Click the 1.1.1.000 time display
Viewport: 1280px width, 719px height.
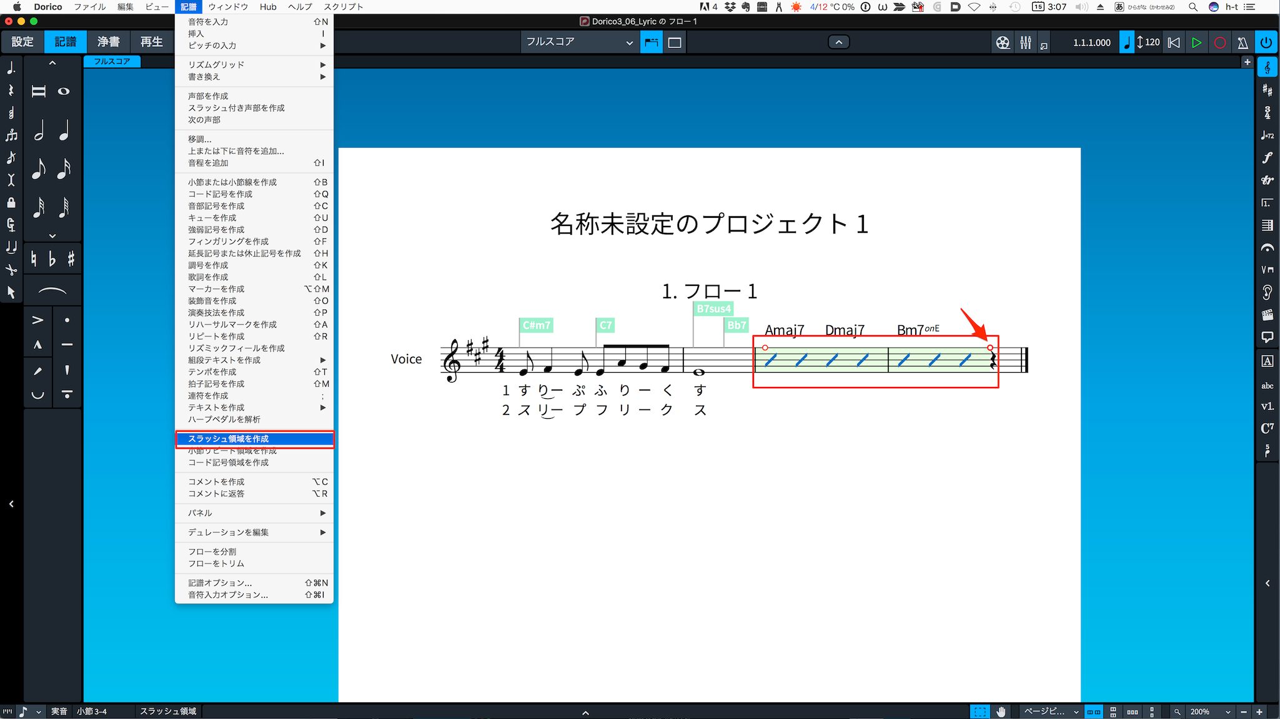[x=1092, y=42]
